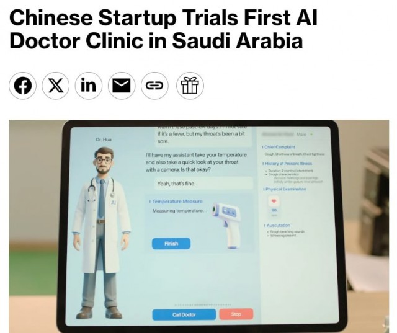Click the Physical Examination heading
This screenshot has height=333, width=397.
point(285,189)
